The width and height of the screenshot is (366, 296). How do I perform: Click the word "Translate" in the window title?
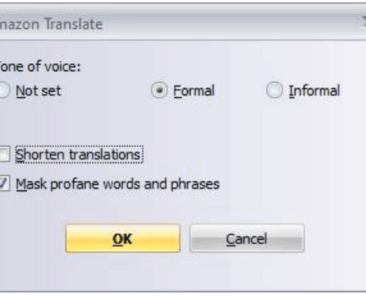coord(74,24)
